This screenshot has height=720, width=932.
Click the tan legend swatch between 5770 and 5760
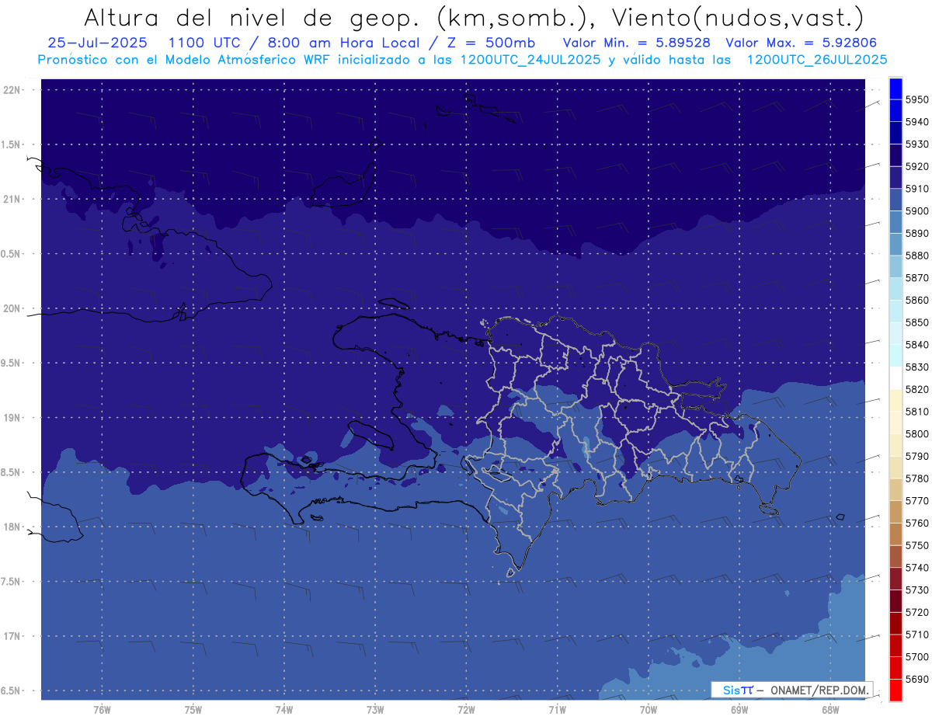pos(895,512)
